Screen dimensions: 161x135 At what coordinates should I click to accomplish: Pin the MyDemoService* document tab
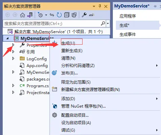pyautogui.click(x=155, y=6)
